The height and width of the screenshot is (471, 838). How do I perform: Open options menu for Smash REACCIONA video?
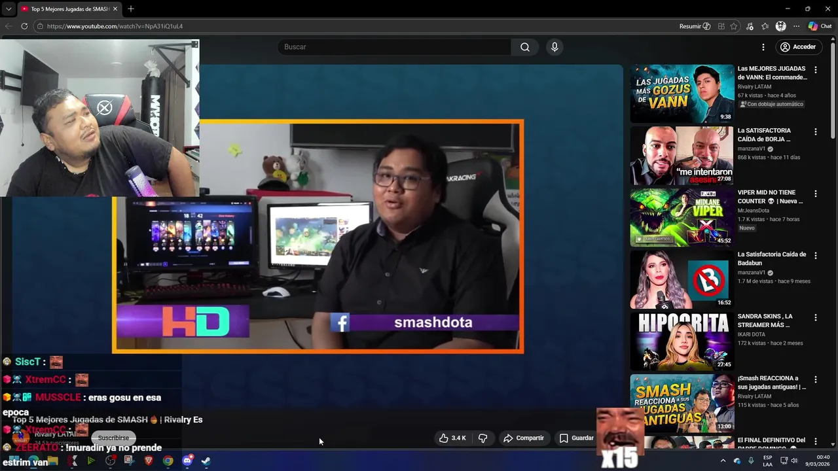(816, 379)
